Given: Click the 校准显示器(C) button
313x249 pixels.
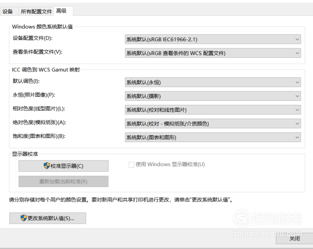Looking at the screenshot, I should (63, 166).
